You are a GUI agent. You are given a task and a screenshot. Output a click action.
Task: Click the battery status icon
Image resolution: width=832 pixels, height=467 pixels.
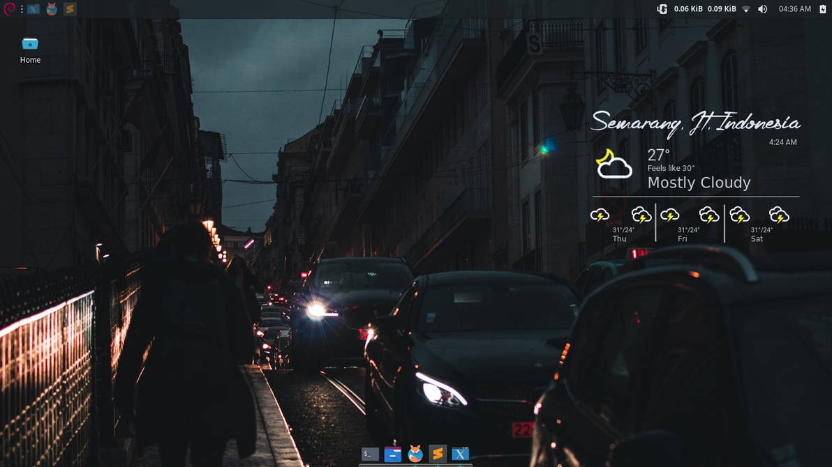point(824,9)
